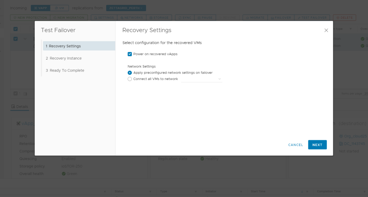Viewport: 368px width, 197px height.
Task: Click SETTINGS in background toolbar
Action: coord(104,17)
